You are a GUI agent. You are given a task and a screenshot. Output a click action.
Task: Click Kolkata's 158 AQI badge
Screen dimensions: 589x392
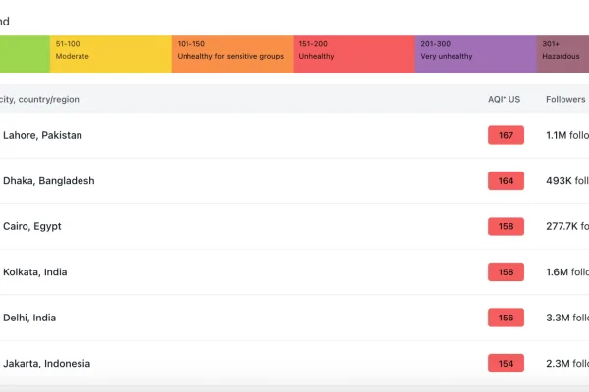pos(506,272)
